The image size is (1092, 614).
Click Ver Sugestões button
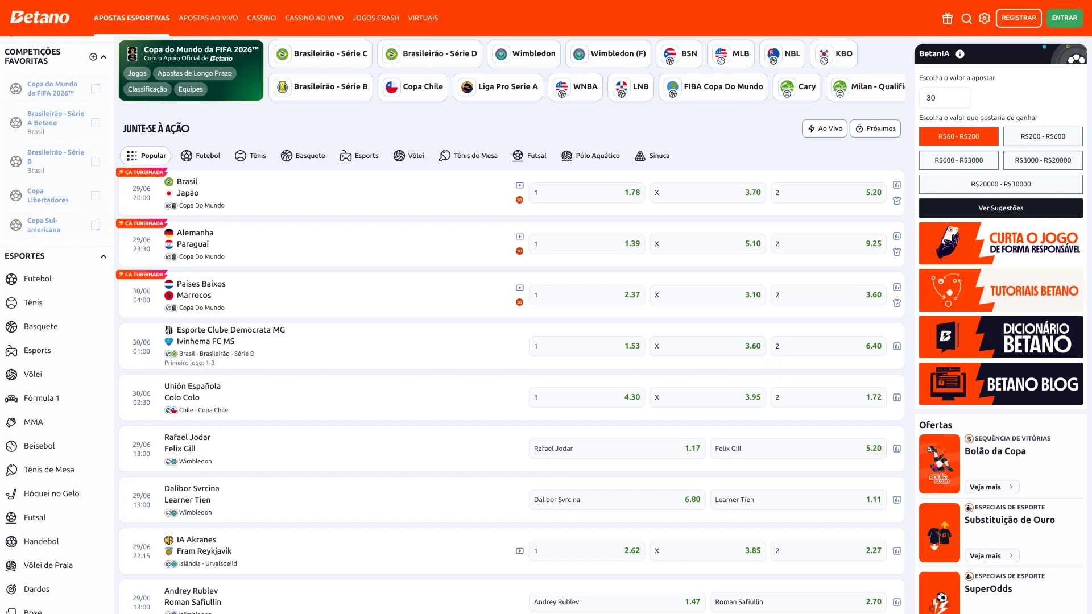click(1000, 208)
